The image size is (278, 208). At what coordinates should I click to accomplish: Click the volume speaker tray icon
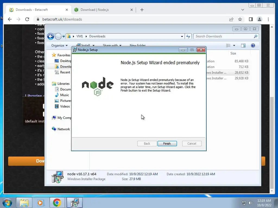click(251, 203)
